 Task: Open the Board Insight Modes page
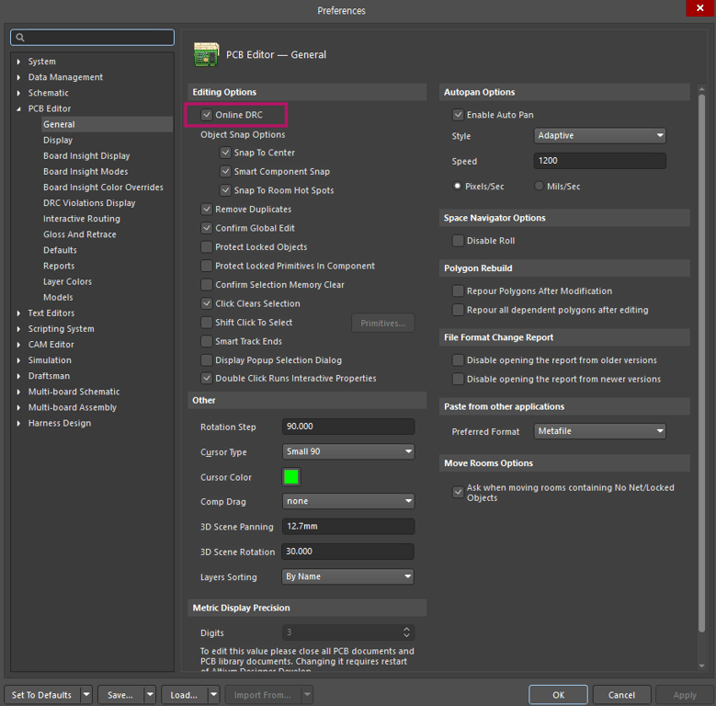click(x=85, y=171)
